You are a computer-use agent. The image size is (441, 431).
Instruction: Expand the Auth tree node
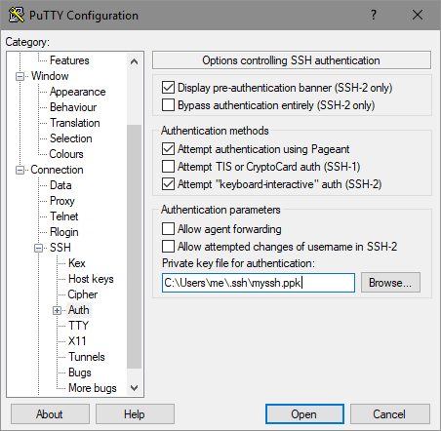click(x=58, y=311)
